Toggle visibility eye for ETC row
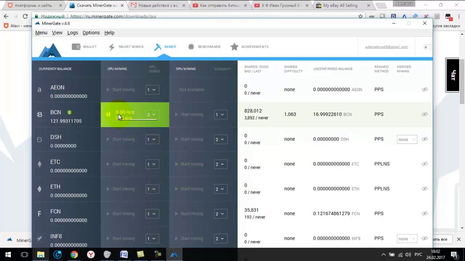 [425, 164]
